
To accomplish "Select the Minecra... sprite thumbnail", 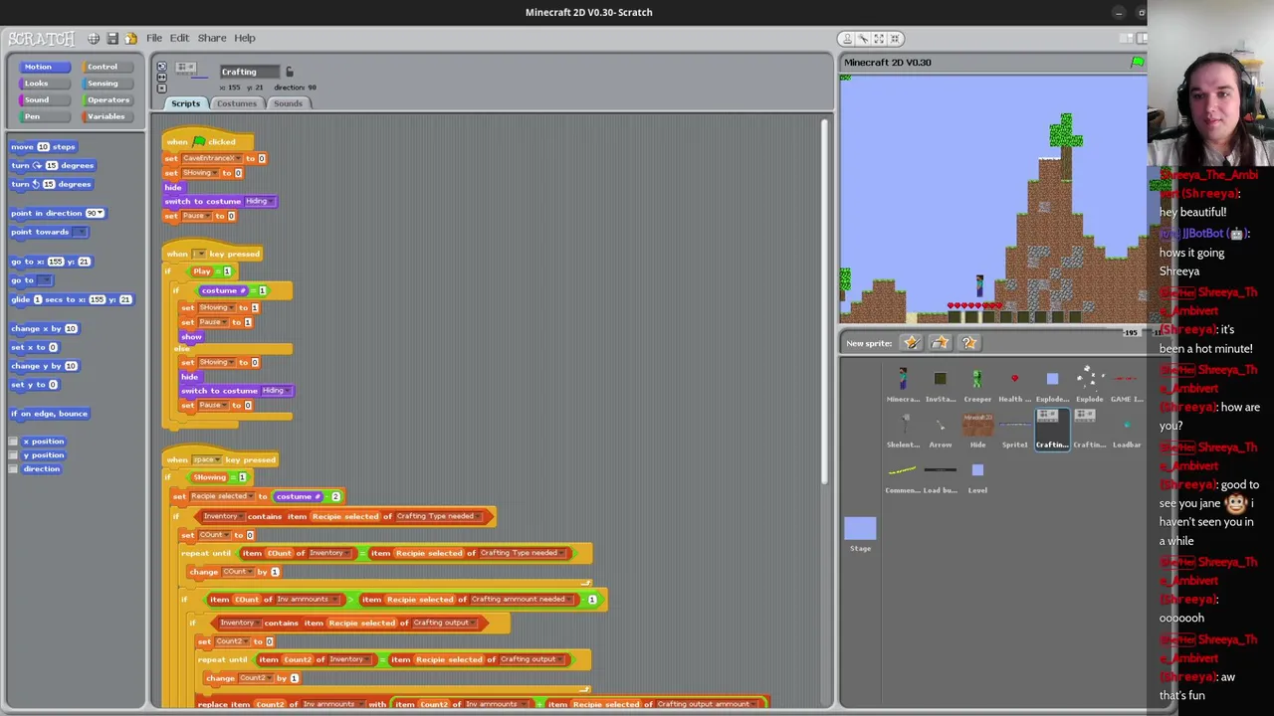I will click(903, 383).
